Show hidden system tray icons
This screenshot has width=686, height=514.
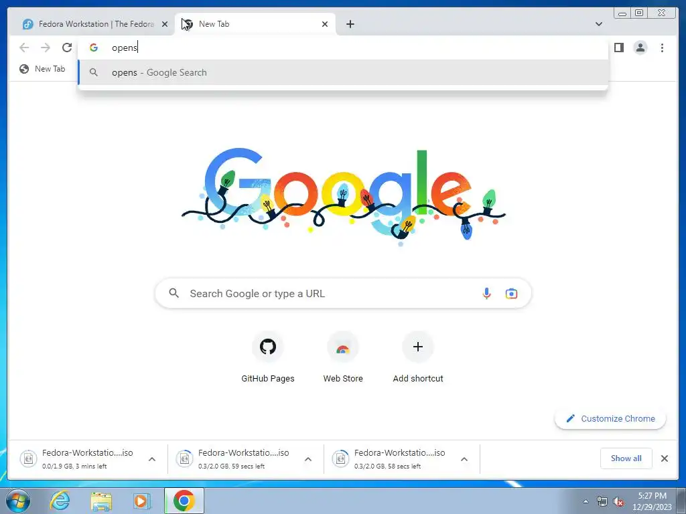[x=586, y=501]
